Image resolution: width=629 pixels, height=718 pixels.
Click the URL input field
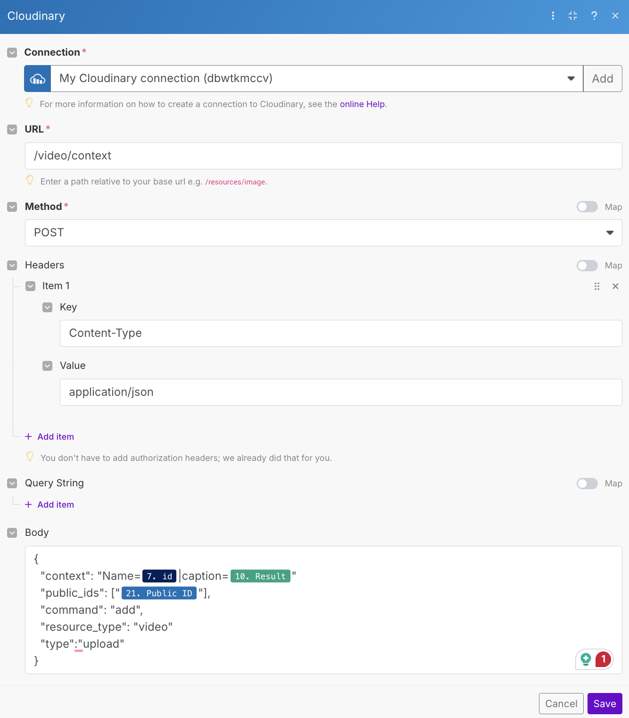[x=323, y=156]
